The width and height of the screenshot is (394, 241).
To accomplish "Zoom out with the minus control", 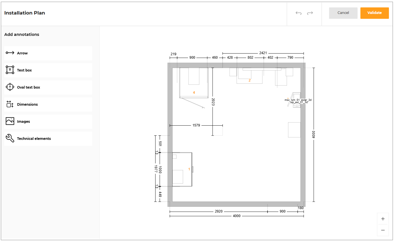I will point(383,230).
